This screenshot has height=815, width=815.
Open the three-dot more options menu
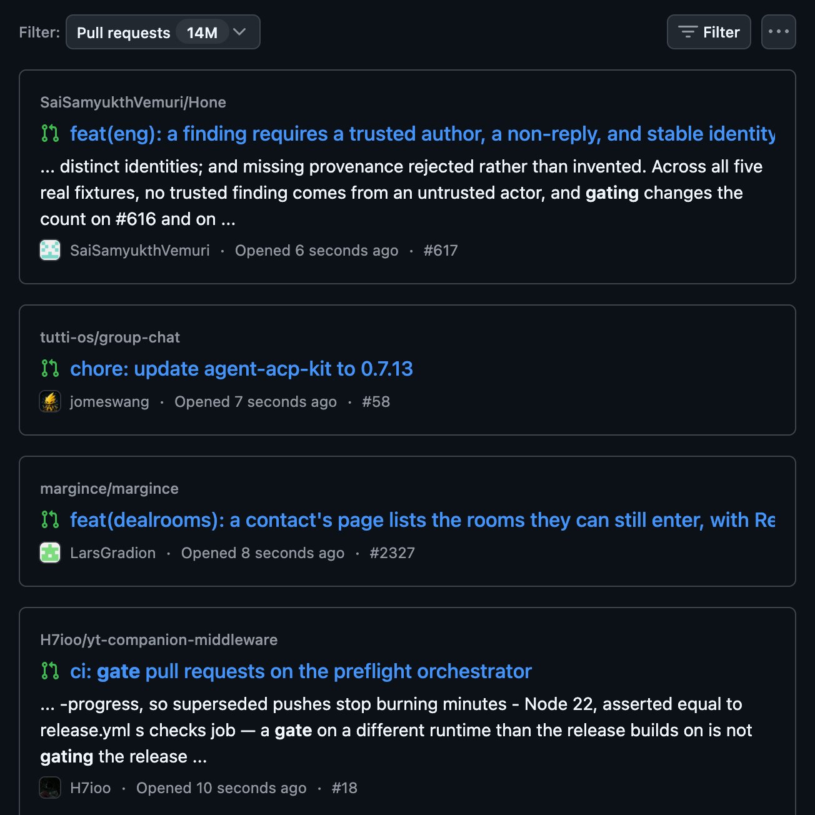point(778,32)
